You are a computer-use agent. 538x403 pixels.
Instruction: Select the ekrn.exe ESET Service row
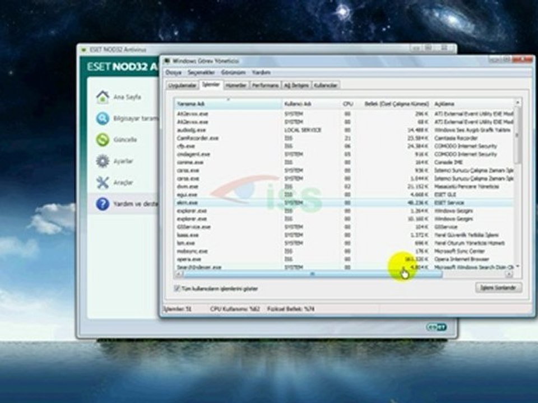(x=345, y=203)
